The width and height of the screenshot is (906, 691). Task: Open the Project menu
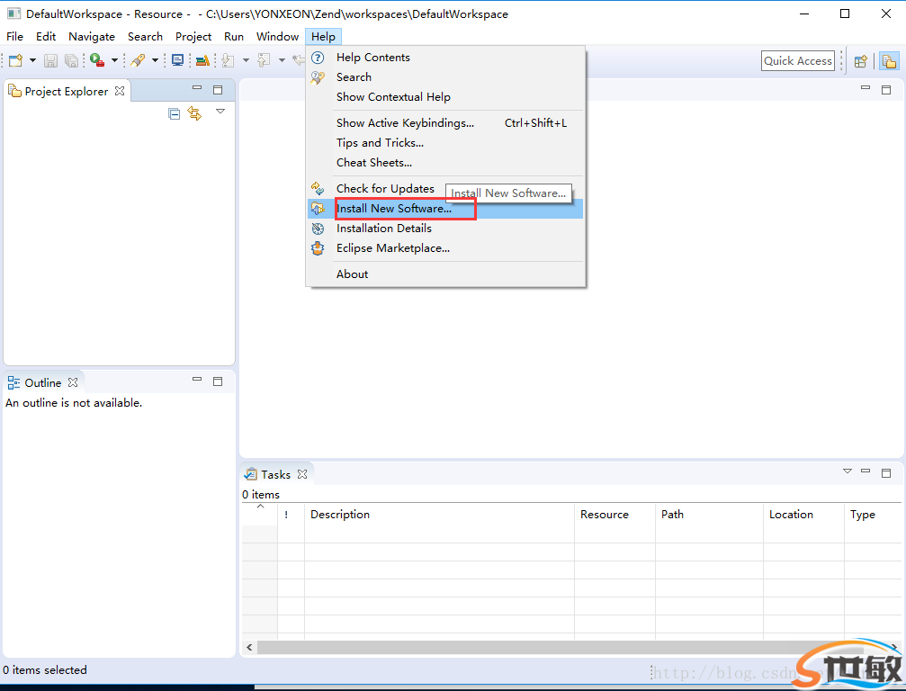tap(193, 36)
